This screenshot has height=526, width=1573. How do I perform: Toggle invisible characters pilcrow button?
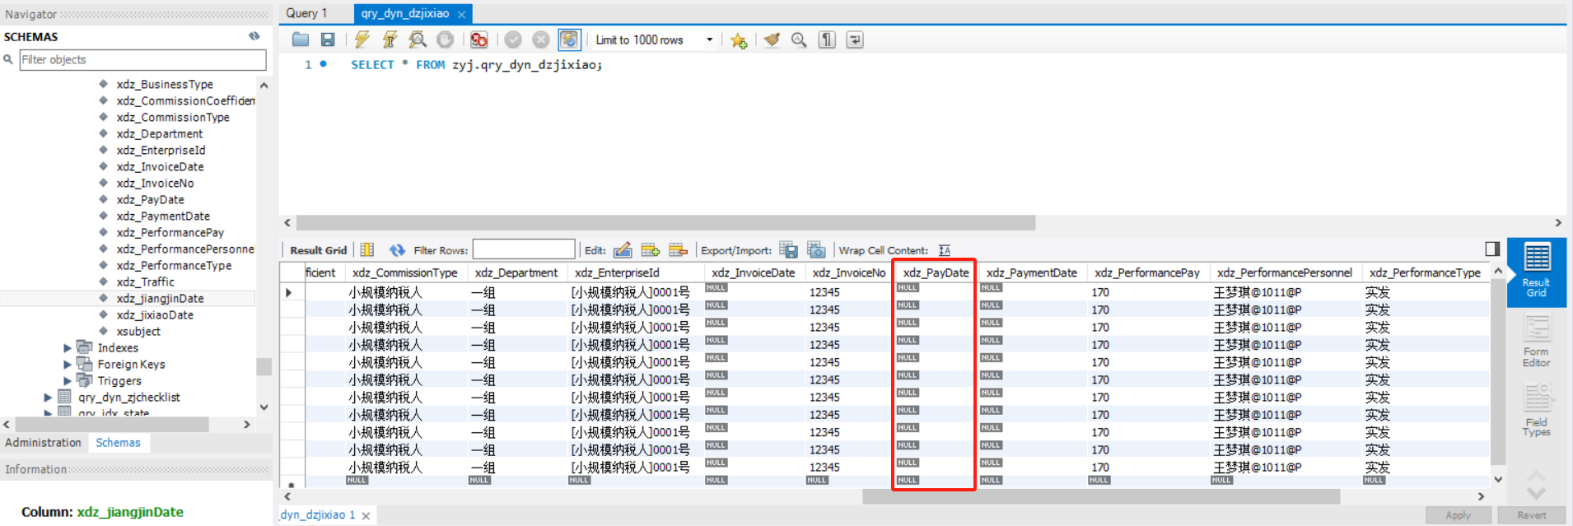pos(827,40)
